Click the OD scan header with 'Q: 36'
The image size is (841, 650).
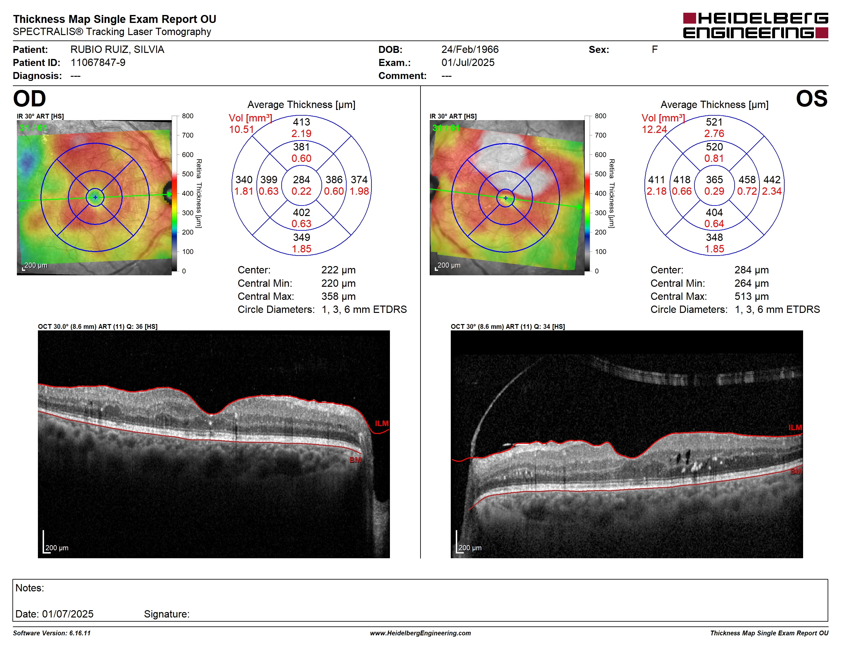(x=97, y=327)
